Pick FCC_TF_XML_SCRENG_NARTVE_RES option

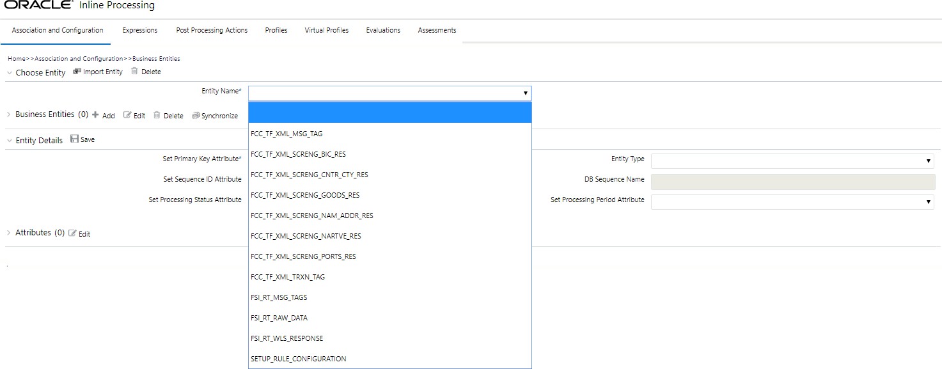click(x=390, y=236)
